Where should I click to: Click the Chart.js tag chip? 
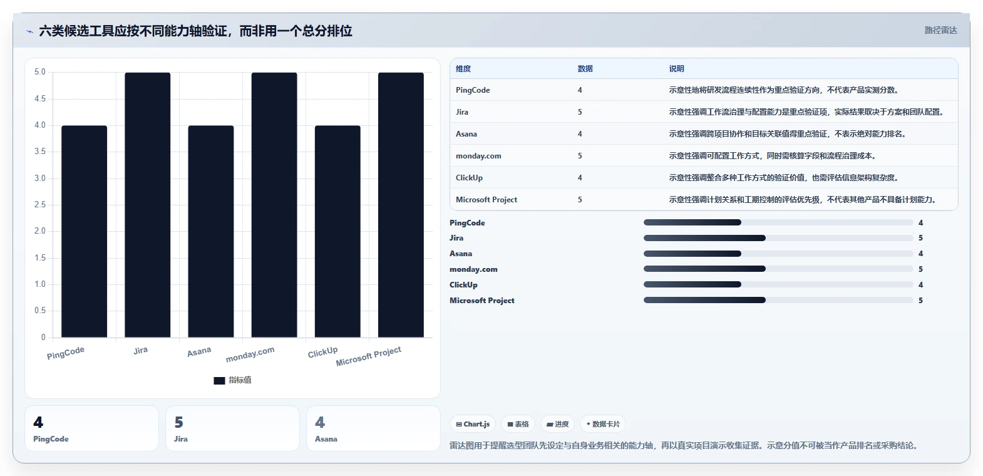pyautogui.click(x=473, y=424)
